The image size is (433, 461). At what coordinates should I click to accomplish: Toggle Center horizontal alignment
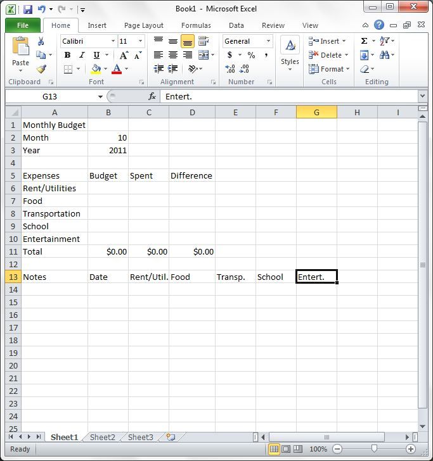[x=173, y=55]
